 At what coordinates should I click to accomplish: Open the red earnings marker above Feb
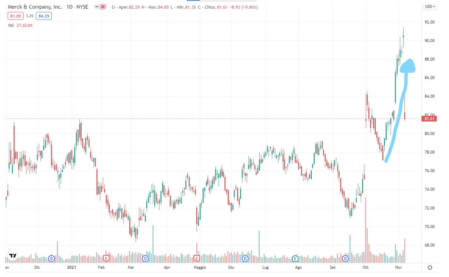(106, 258)
